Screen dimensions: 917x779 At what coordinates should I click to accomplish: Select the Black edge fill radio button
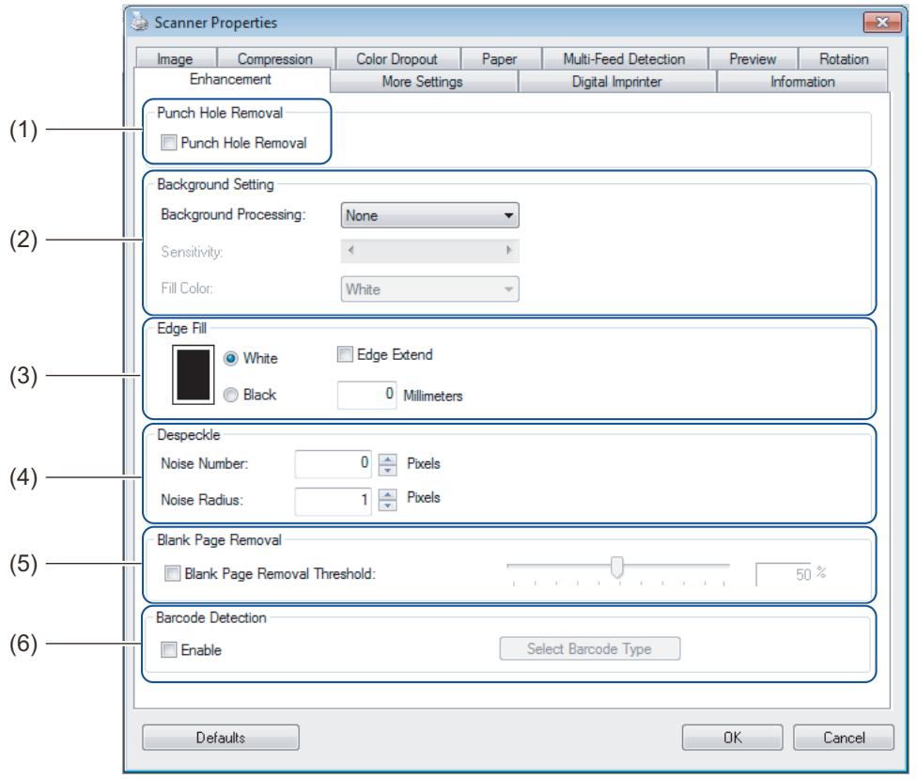tap(231, 395)
